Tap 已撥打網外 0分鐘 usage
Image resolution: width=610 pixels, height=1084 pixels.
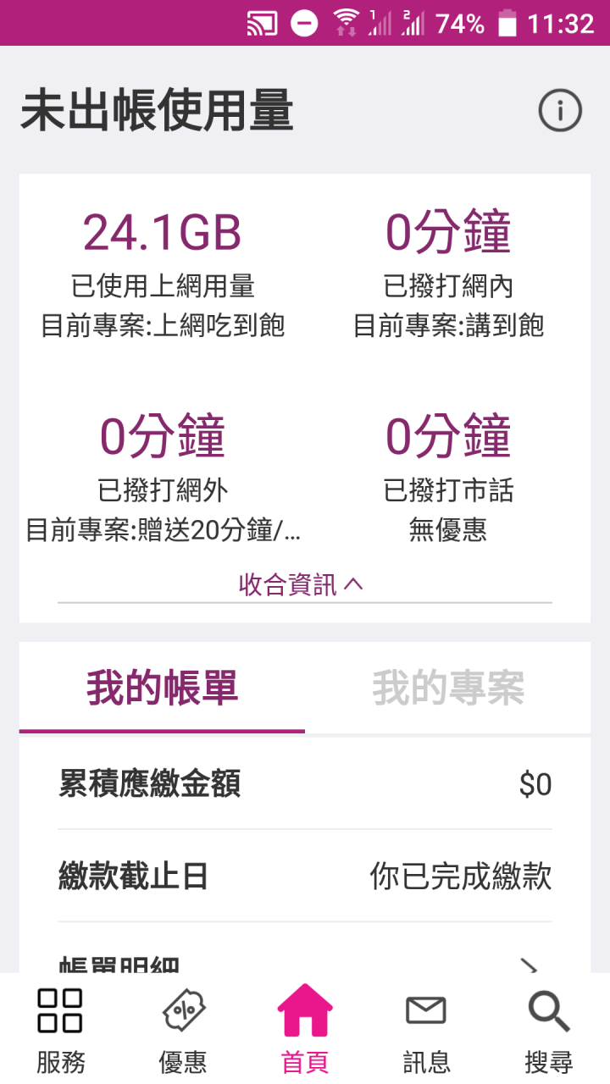tap(162, 437)
